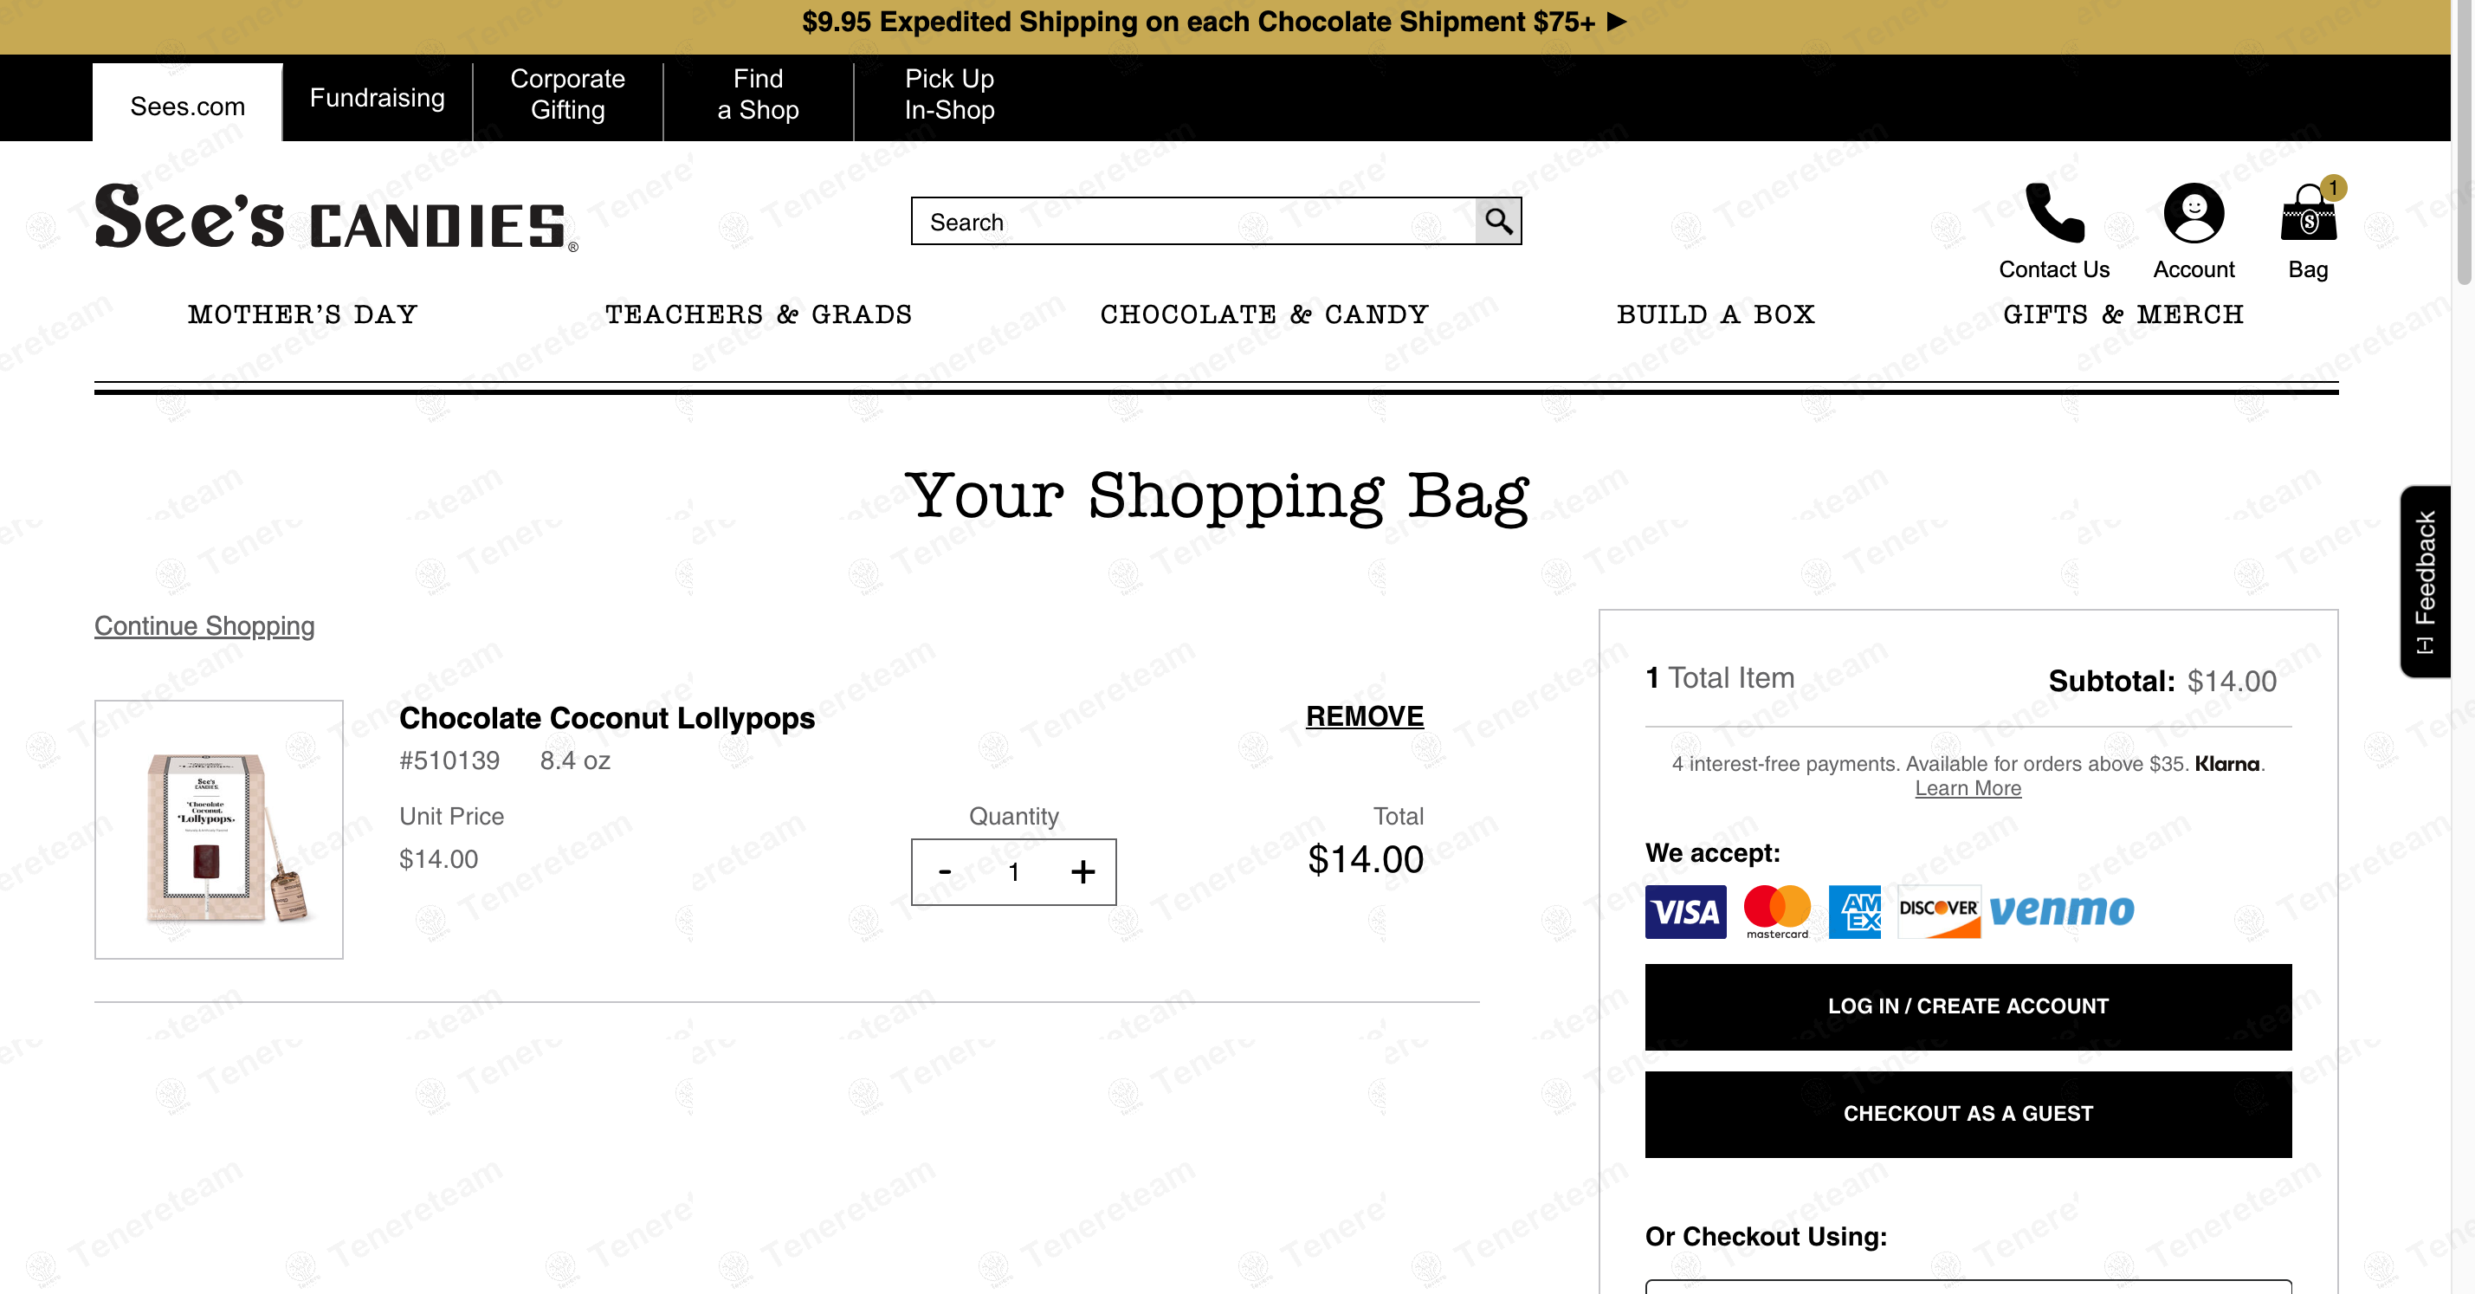This screenshot has width=2475, height=1294.
Task: Open the Chocolate & Candy menu
Action: 1263,315
